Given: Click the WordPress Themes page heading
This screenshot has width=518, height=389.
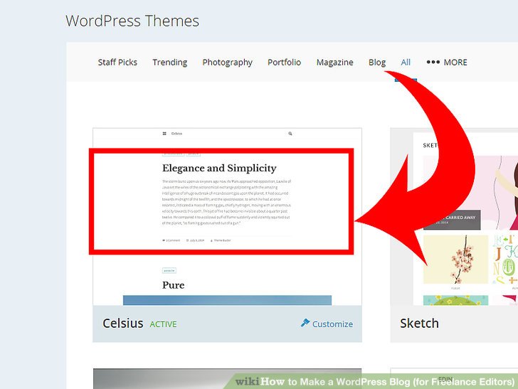Looking at the screenshot, I should click(x=132, y=21).
